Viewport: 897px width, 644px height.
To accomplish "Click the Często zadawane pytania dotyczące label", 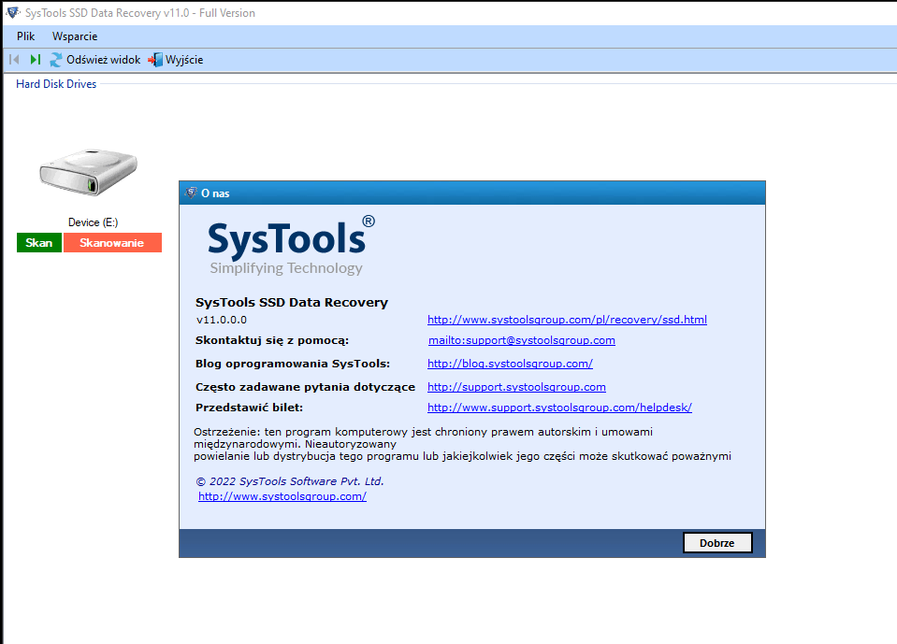I will pyautogui.click(x=306, y=388).
